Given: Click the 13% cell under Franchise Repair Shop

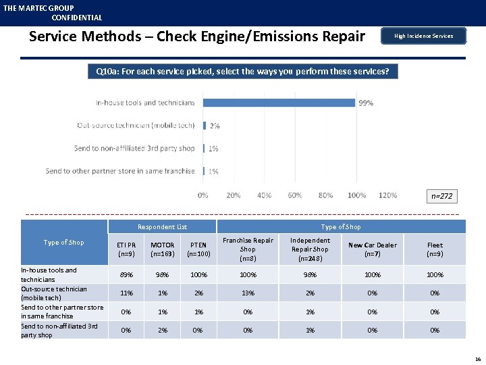Looking at the screenshot, I should pos(248,293).
